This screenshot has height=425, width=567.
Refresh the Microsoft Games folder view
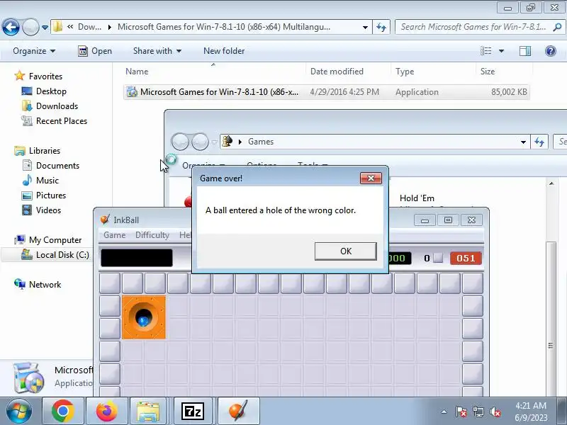[381, 27]
